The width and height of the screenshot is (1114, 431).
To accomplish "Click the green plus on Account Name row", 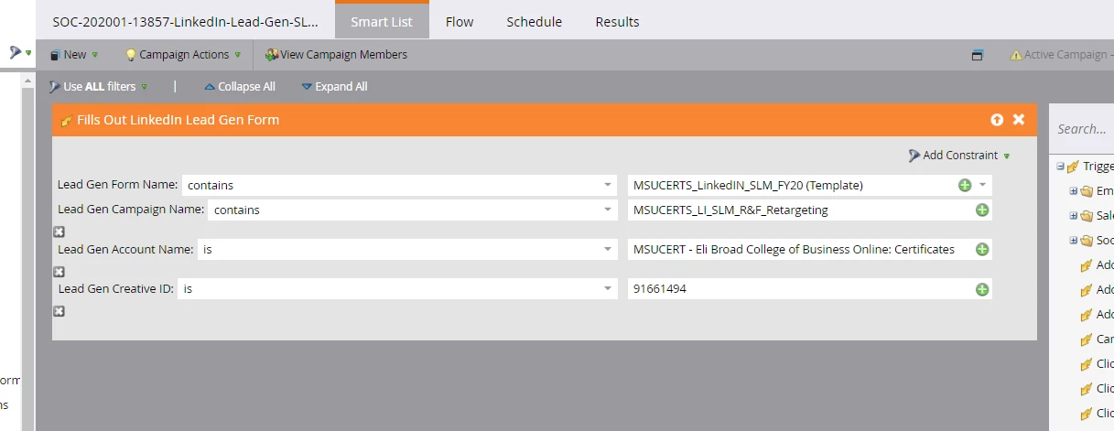I will 982,249.
